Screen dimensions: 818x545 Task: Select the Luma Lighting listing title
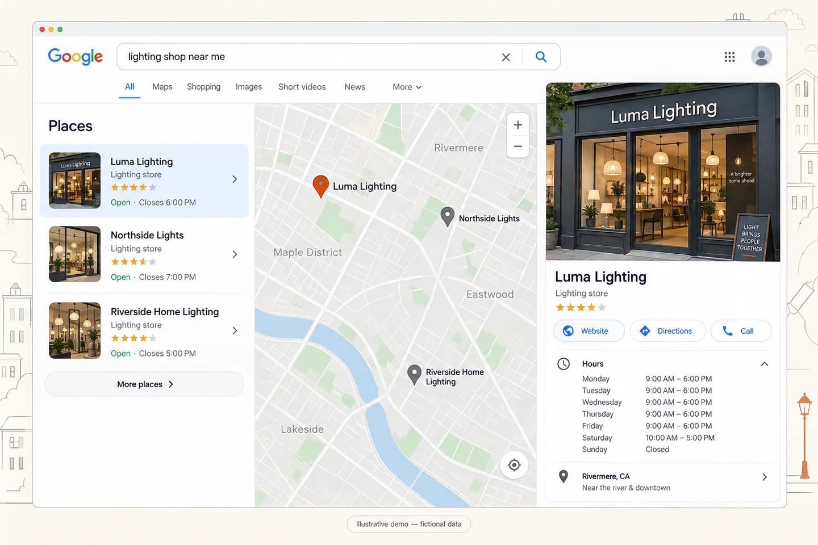pyautogui.click(x=141, y=162)
